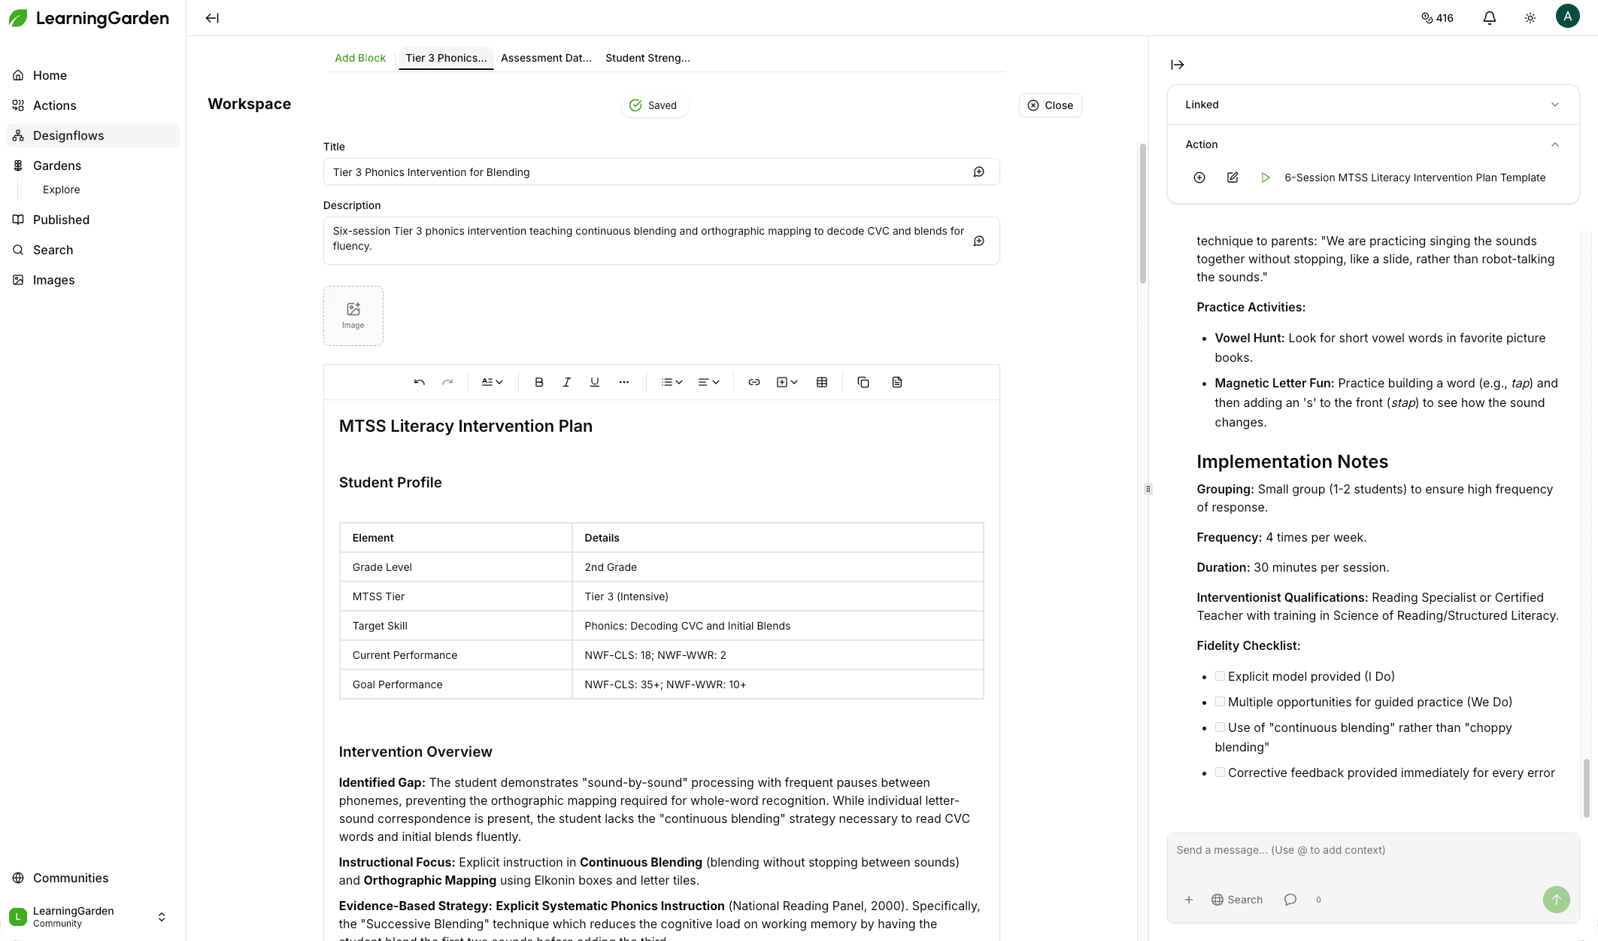Toggle italic formatting

point(567,382)
